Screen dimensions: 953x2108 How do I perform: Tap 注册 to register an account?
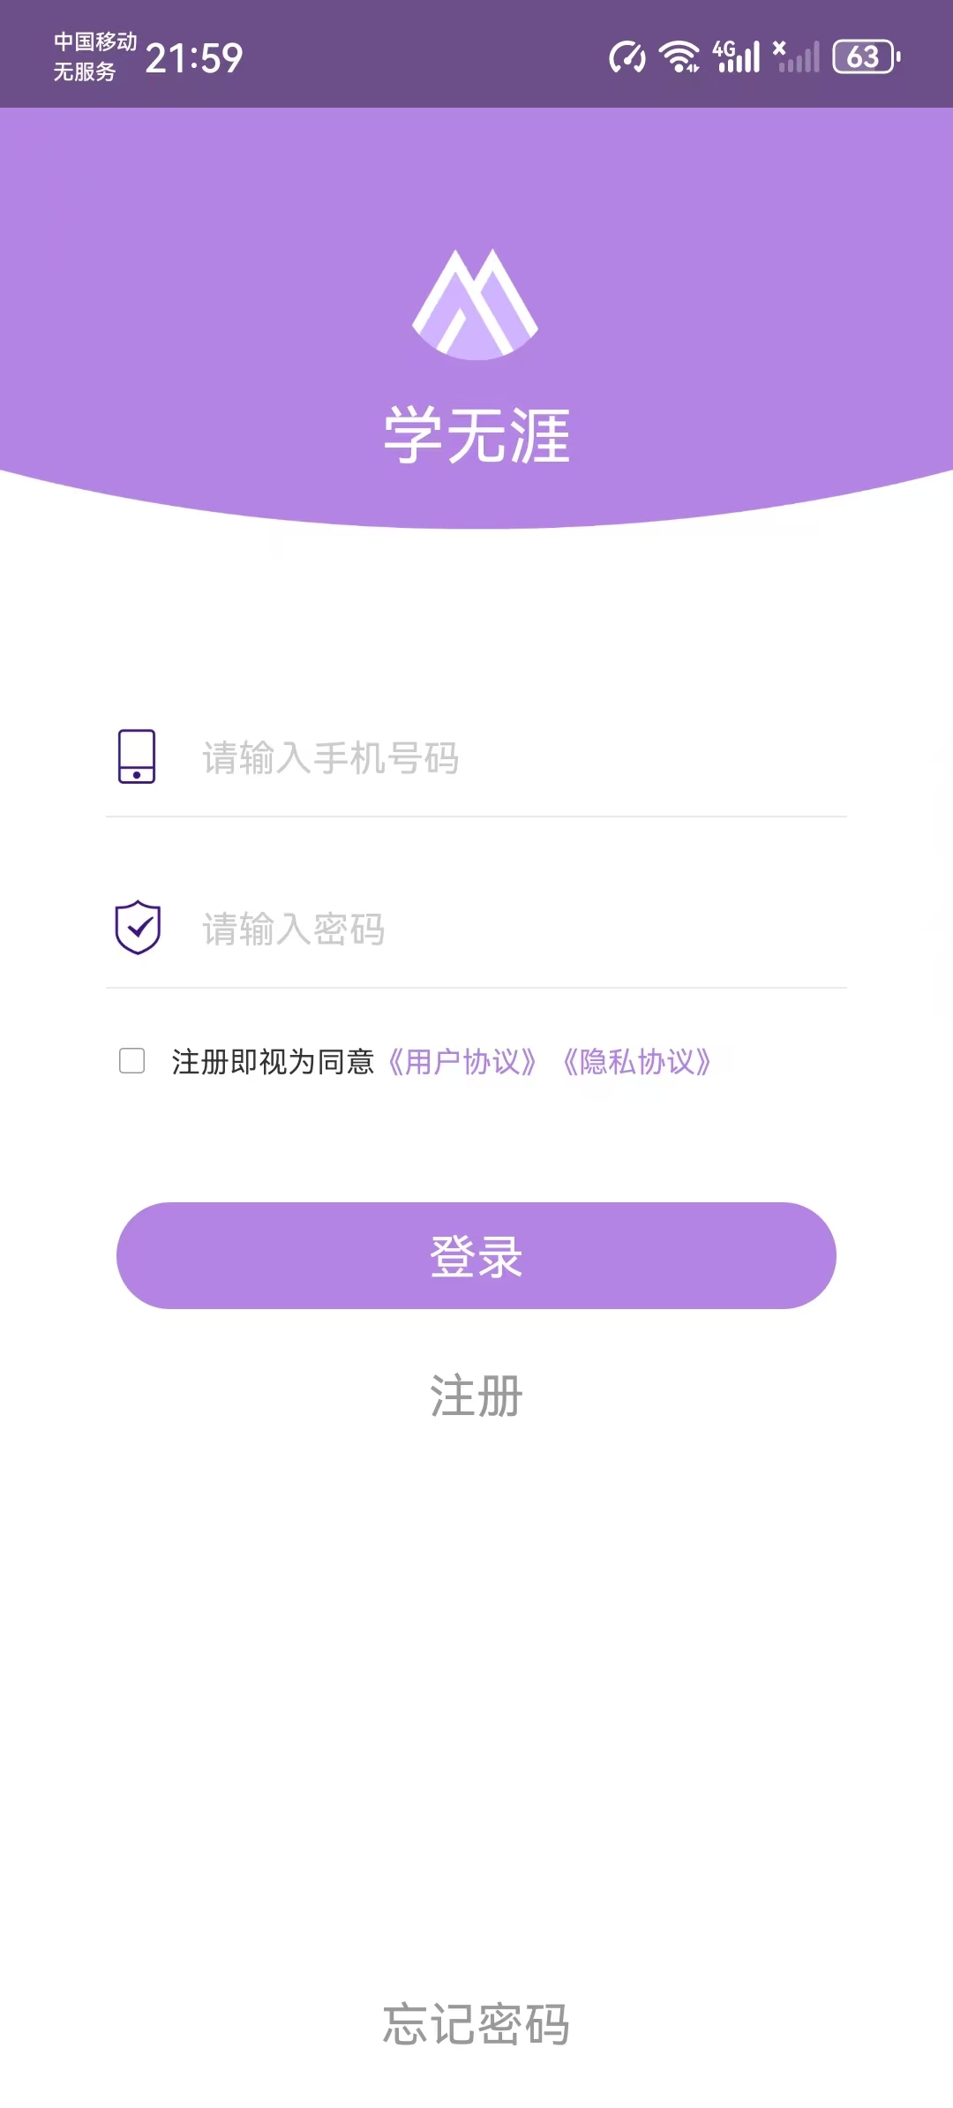(x=476, y=1397)
